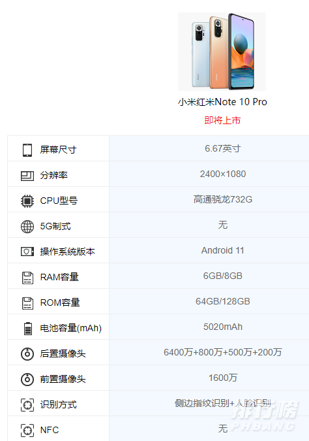Click the 1600万 front camera value
The height and width of the screenshot is (441, 309).
point(222,378)
